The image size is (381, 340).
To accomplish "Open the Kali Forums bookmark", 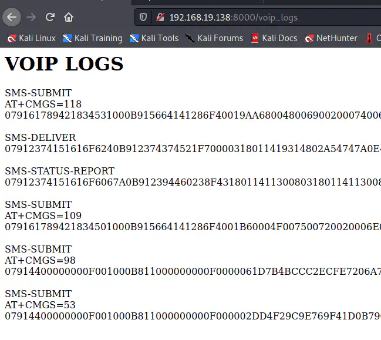I will (214, 38).
